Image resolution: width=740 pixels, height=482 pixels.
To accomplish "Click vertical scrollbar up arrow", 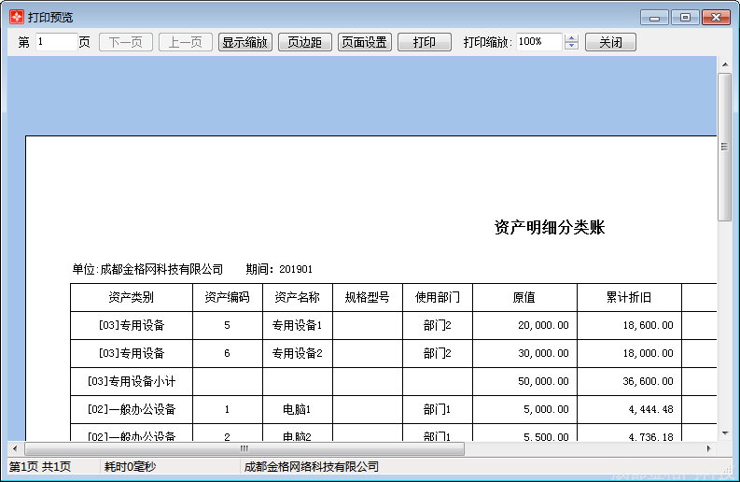I will (724, 64).
